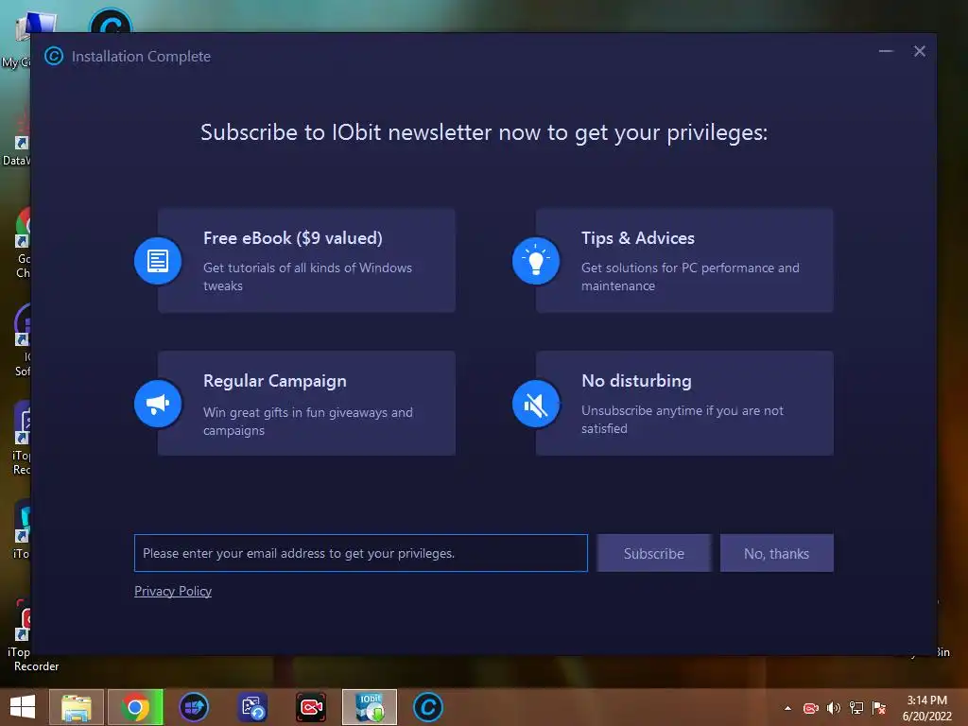The height and width of the screenshot is (726, 968).
Task: Minimize the Installation Complete window
Action: 886,51
